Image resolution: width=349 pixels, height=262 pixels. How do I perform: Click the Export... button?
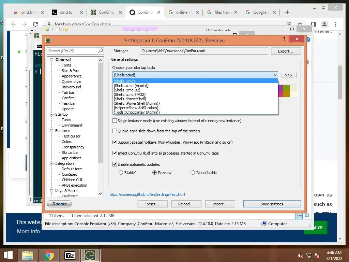286,51
